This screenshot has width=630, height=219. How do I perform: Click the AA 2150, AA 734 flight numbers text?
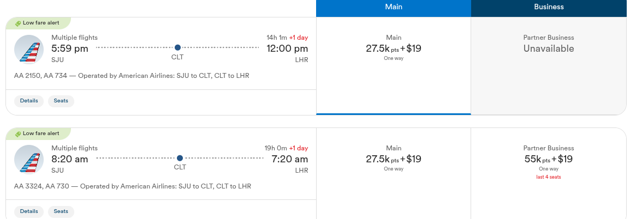point(40,76)
